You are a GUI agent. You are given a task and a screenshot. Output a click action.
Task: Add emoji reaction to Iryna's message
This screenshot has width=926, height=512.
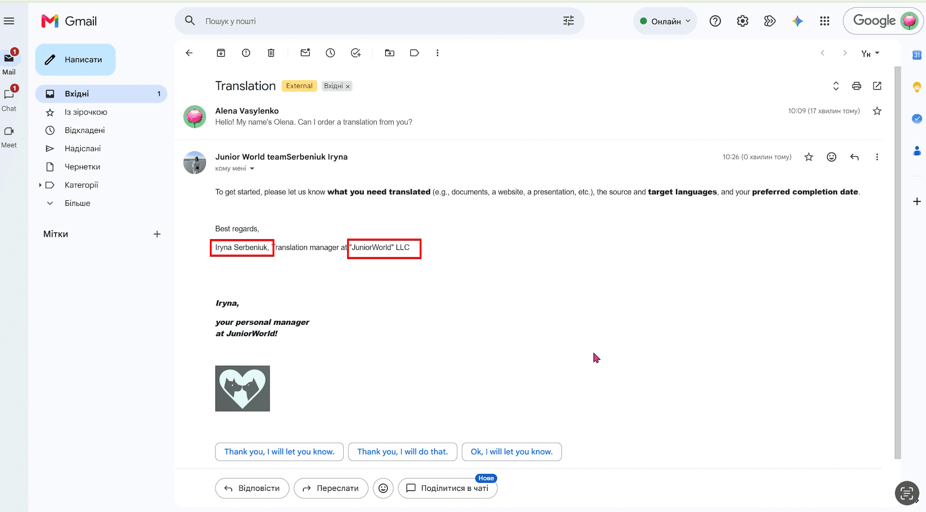[832, 157]
